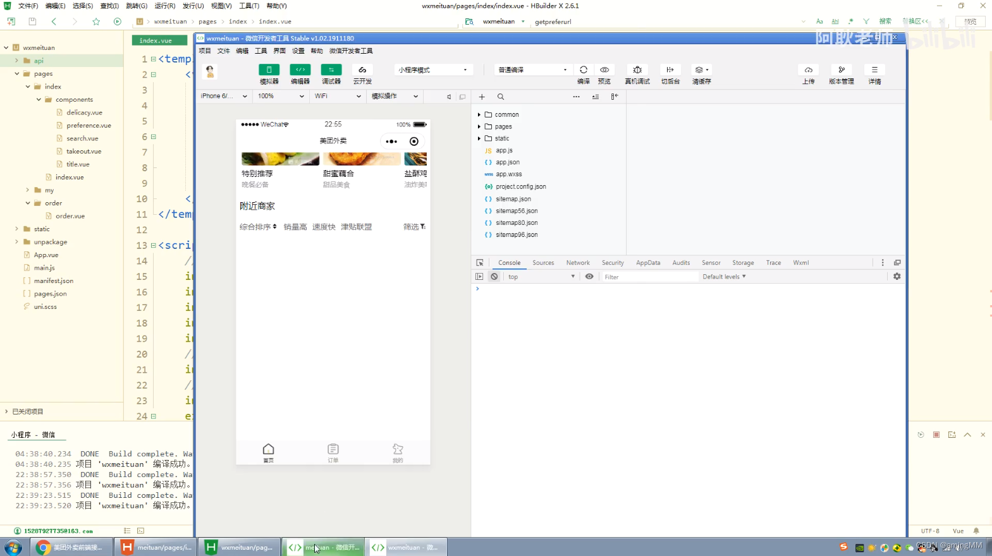Click the mini program capsule menu dots
992x556 pixels.
pos(391,142)
